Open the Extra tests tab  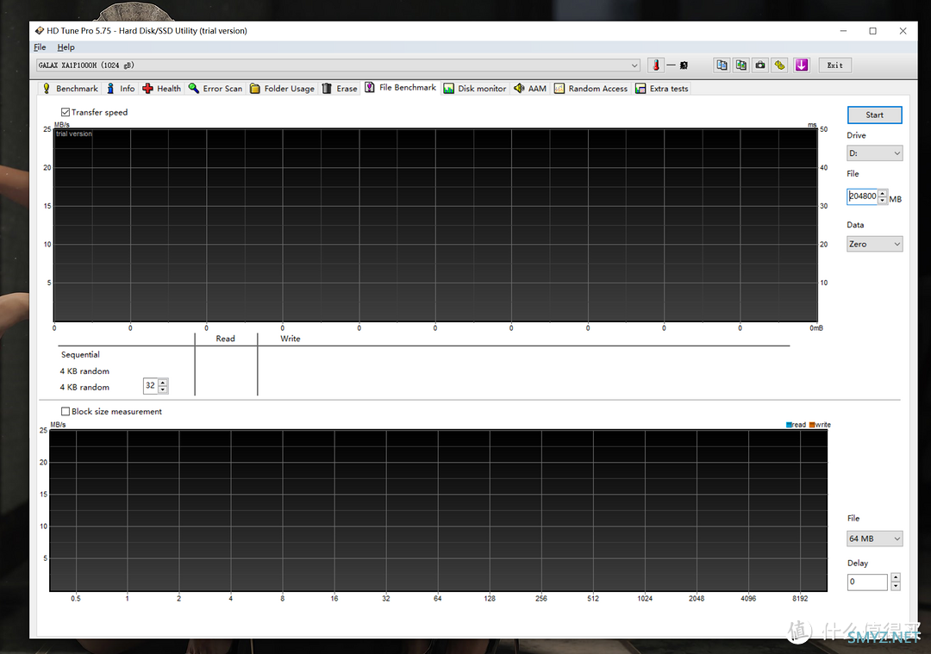[x=662, y=89]
